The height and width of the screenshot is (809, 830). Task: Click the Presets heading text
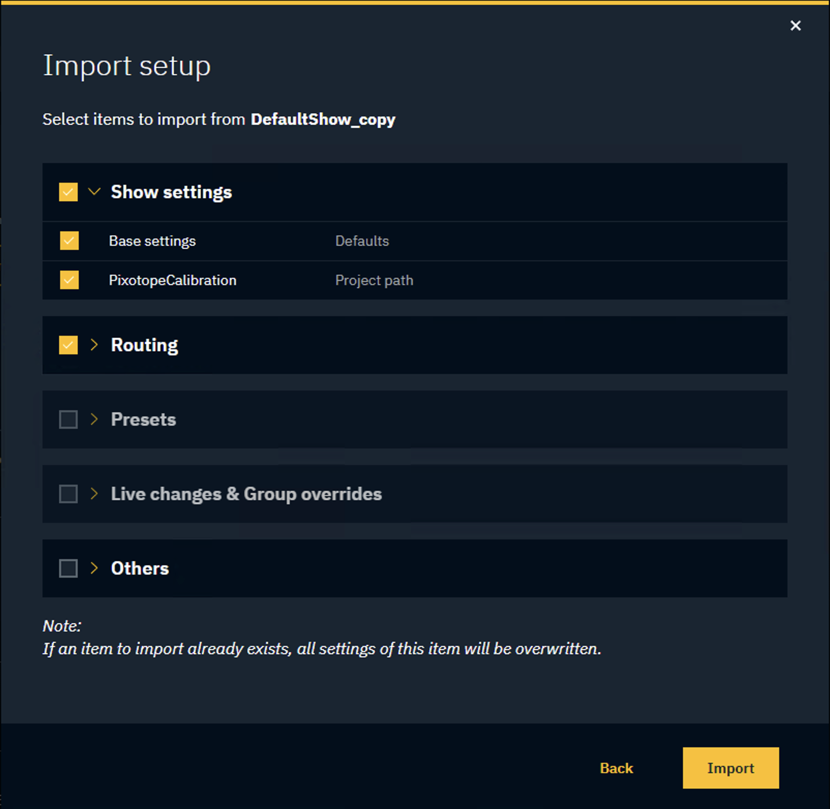143,420
